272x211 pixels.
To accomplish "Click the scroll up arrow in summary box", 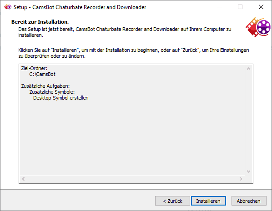I will [x=248, y=69].
